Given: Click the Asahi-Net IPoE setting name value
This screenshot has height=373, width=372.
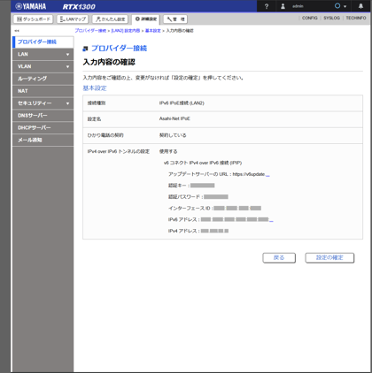Looking at the screenshot, I should (x=174, y=118).
